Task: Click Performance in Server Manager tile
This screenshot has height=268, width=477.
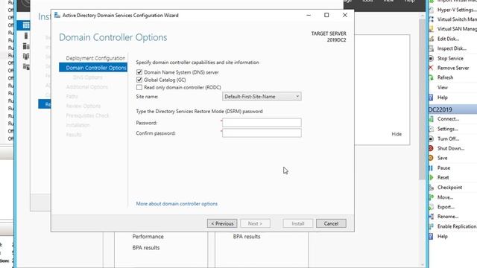Action: pos(148,237)
